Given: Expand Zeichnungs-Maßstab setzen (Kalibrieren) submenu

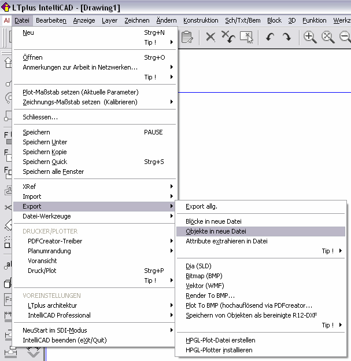Looking at the screenshot, I should tap(95, 102).
